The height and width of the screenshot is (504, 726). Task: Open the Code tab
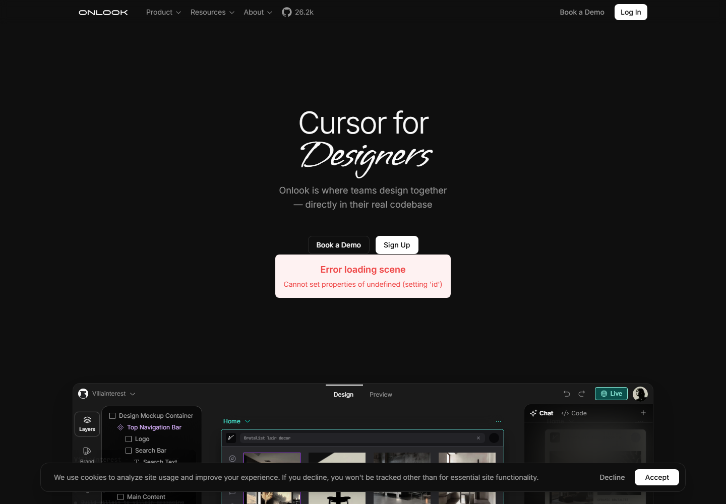574,413
